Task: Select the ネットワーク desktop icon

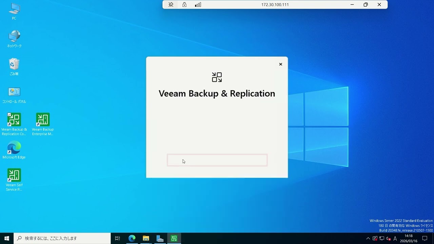Action: (14, 39)
